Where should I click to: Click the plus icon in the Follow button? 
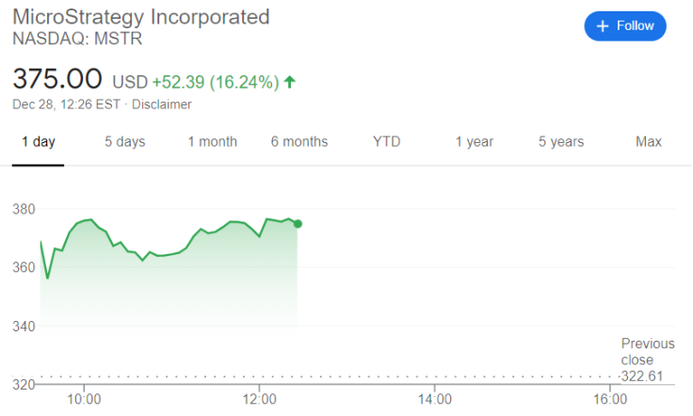[602, 26]
